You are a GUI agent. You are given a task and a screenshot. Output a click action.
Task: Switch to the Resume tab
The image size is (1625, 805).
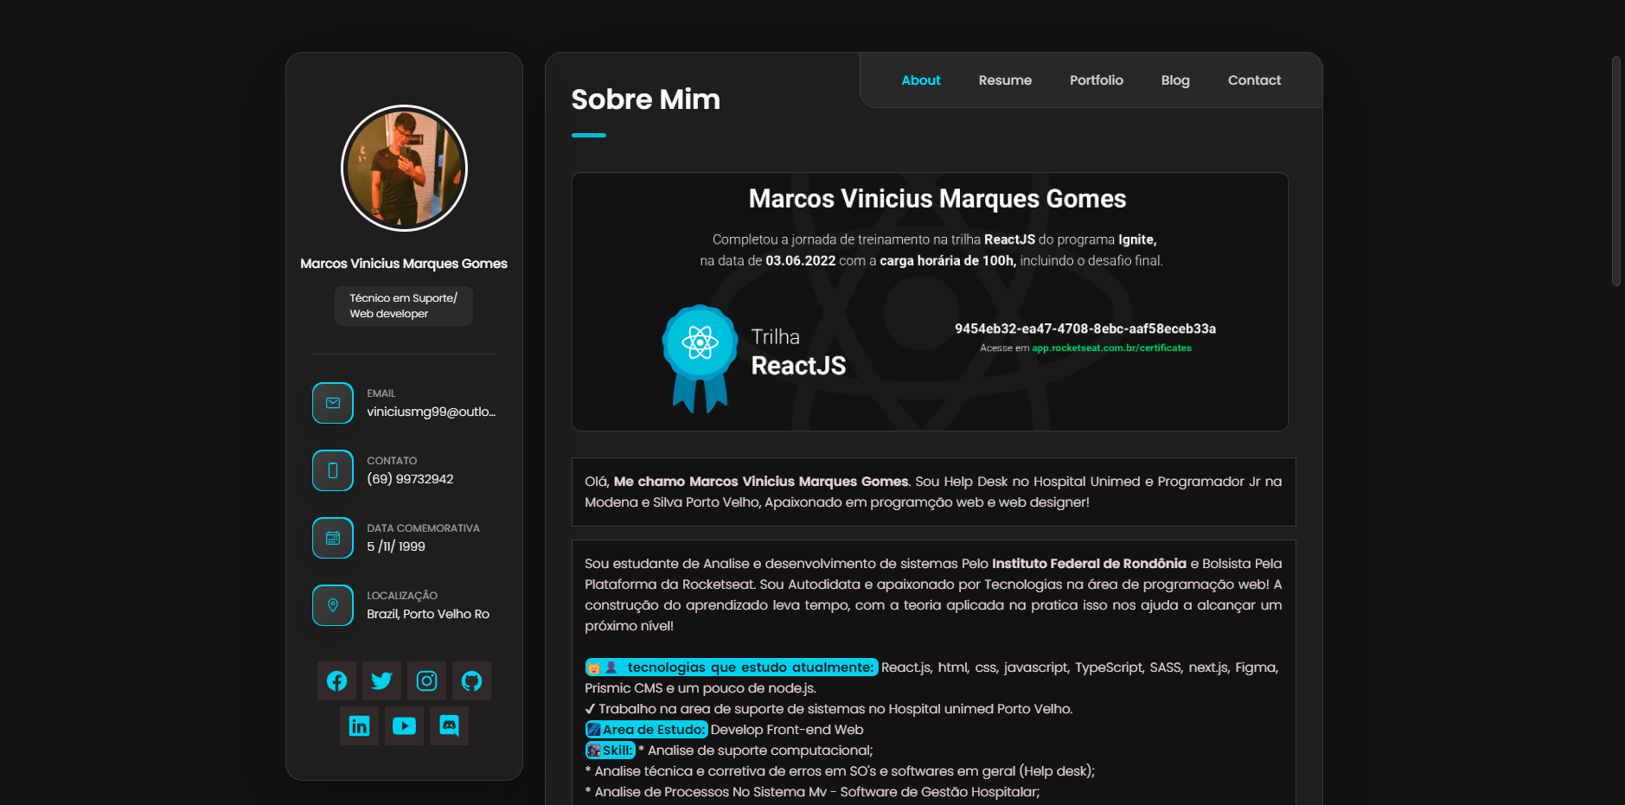pyautogui.click(x=1005, y=80)
